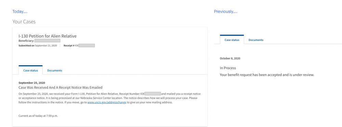Follow the www.uscis.gov/addresschange link

[x=107, y=102]
